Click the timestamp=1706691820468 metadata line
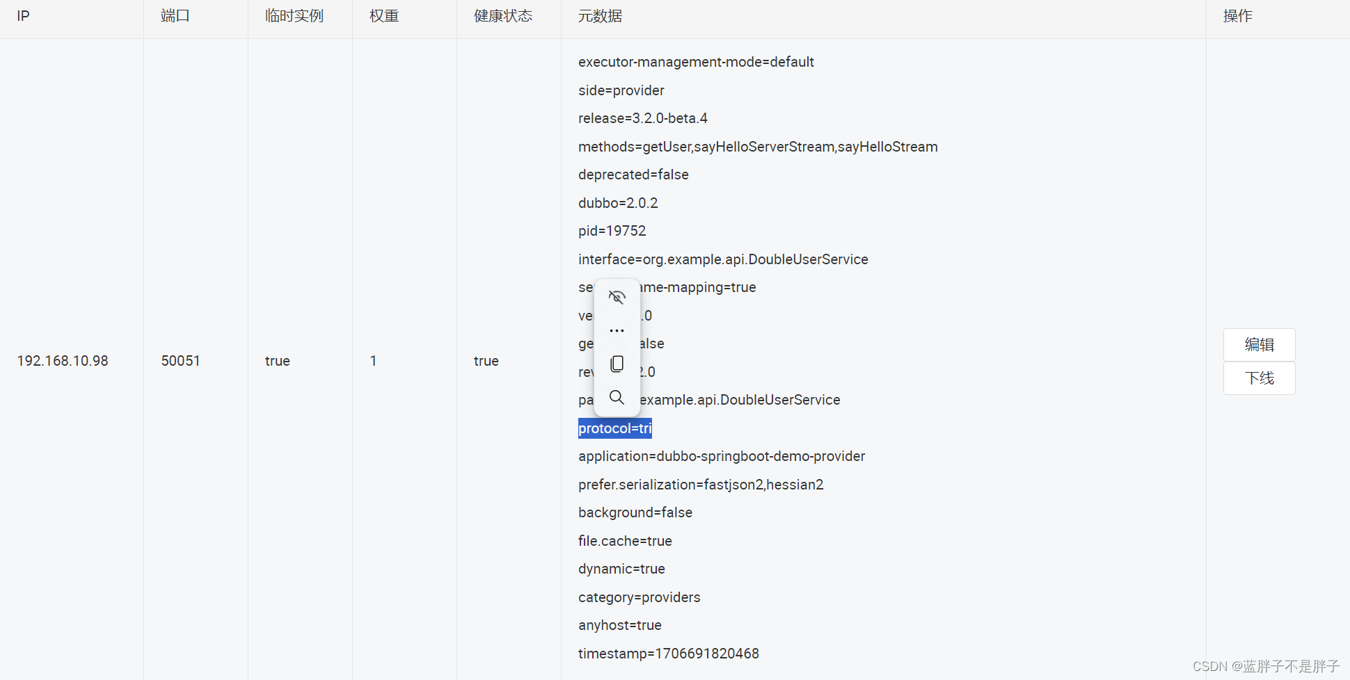The image size is (1350, 680). [x=669, y=654]
